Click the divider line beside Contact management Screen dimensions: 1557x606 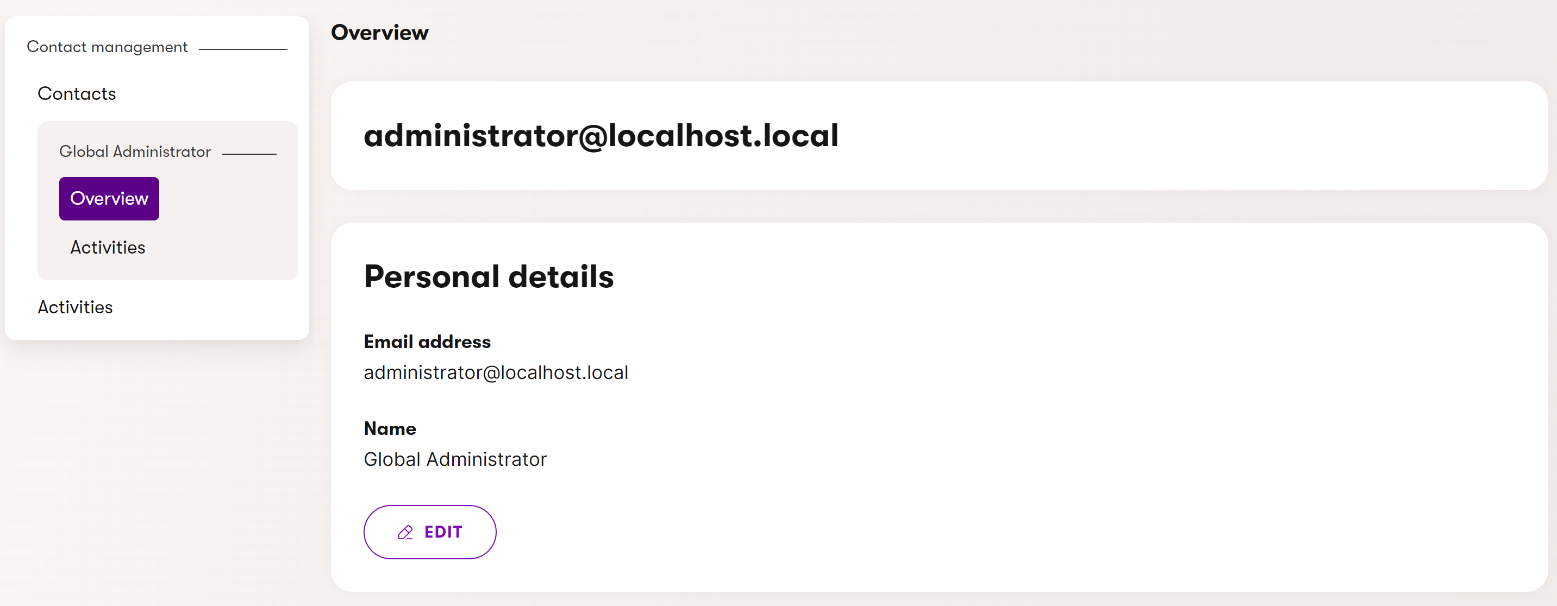coord(243,49)
